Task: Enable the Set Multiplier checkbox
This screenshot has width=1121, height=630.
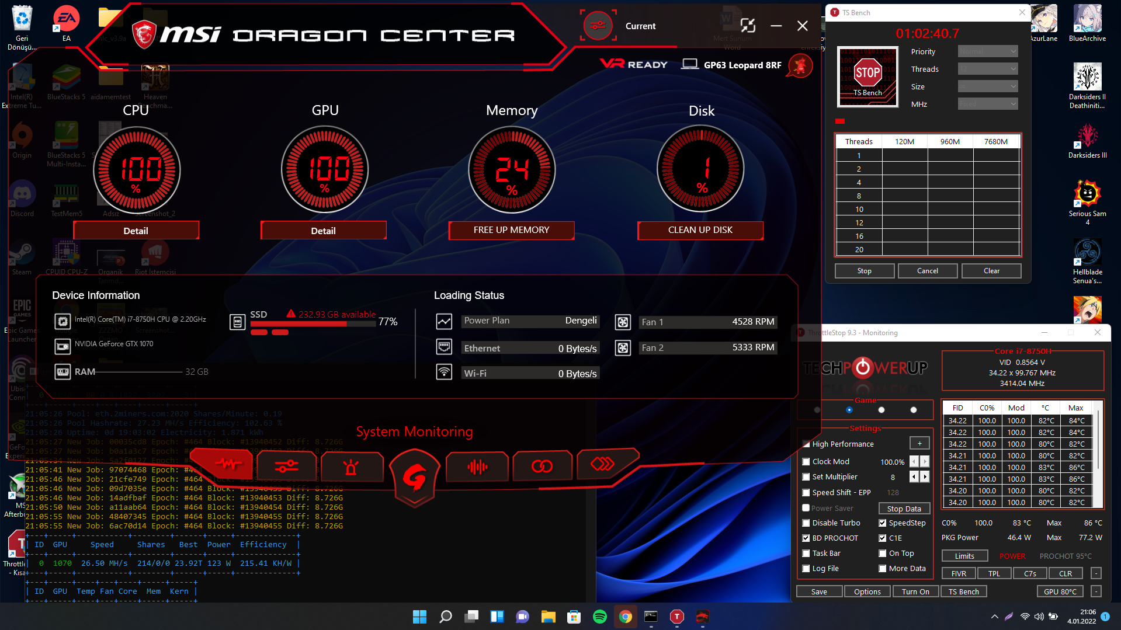Action: pos(806,477)
